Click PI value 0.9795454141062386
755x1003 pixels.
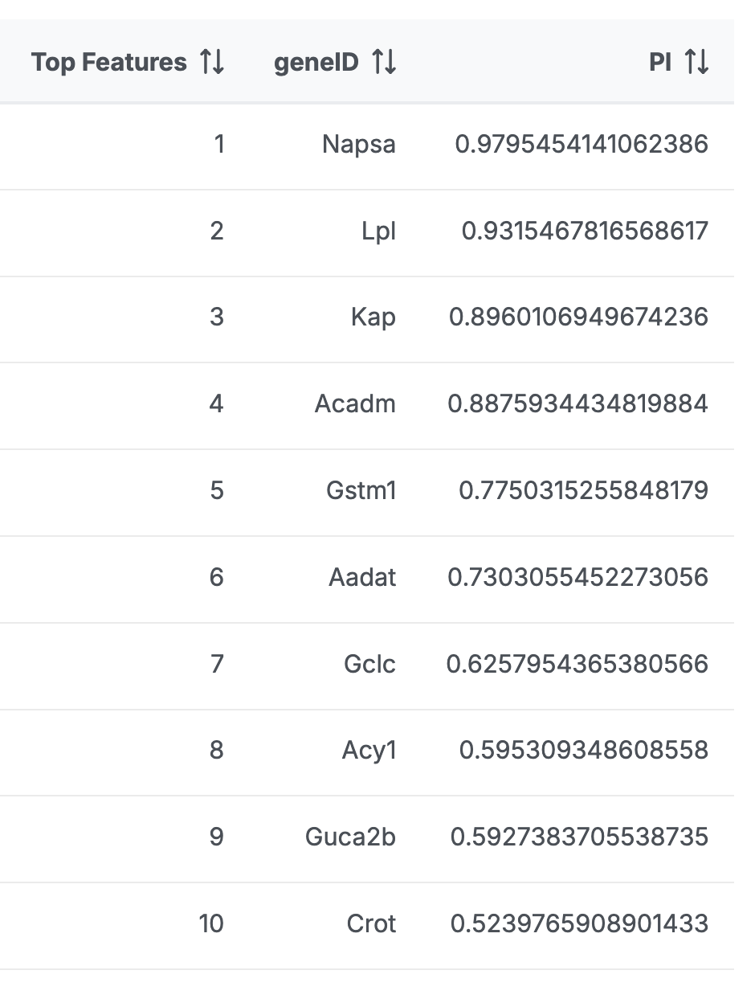582,145
